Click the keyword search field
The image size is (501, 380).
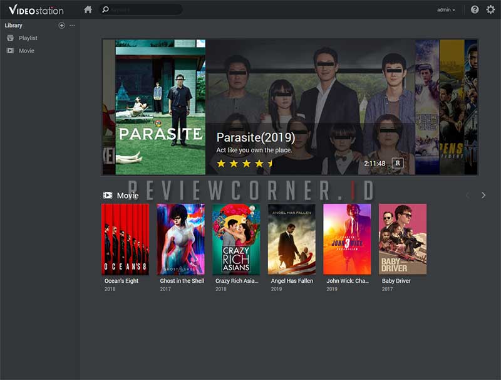click(x=144, y=10)
